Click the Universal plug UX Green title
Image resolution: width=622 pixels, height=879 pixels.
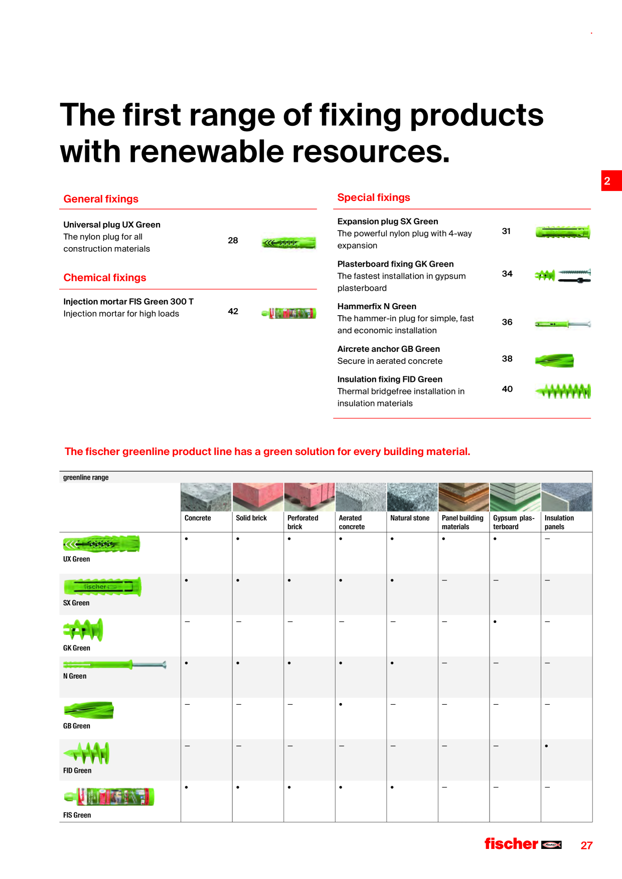(x=112, y=225)
